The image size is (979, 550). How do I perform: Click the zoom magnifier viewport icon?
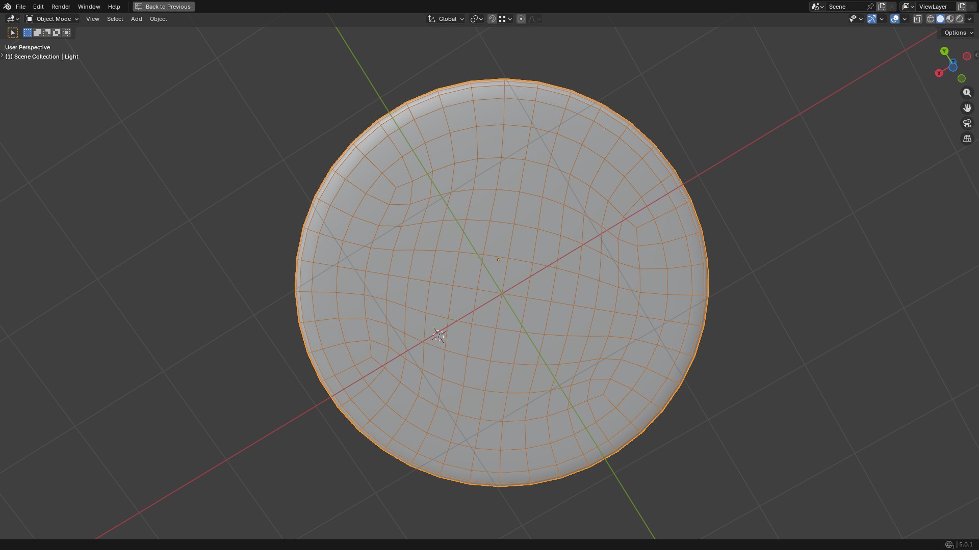click(x=967, y=93)
